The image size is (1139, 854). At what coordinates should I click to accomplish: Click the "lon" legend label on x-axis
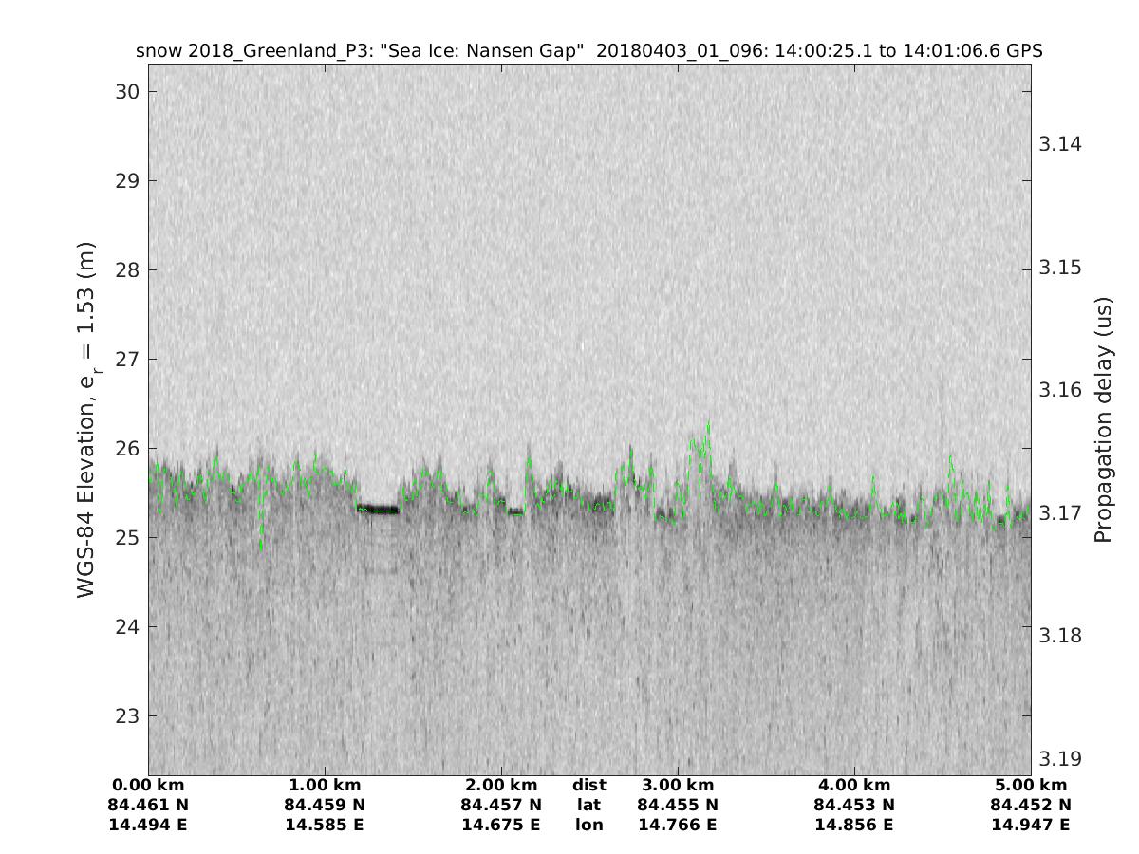click(x=589, y=826)
